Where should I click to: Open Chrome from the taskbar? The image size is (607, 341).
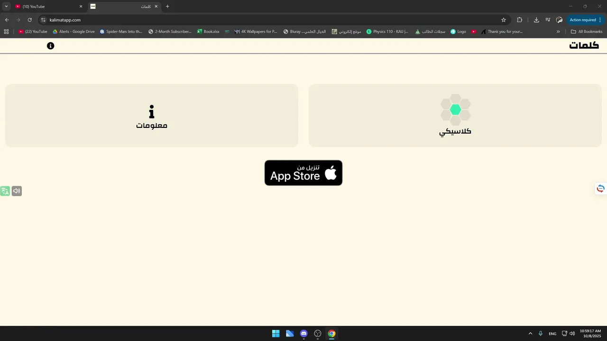click(331, 333)
